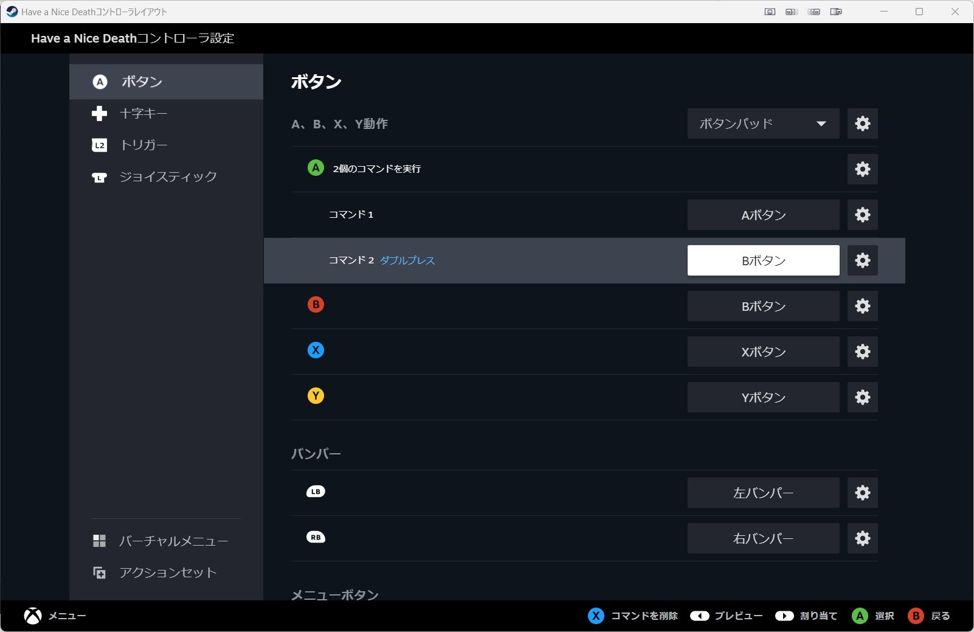Viewport: 974px width, 632px height.
Task: Select the ジョイスティック sidebar tab
Action: click(x=166, y=176)
